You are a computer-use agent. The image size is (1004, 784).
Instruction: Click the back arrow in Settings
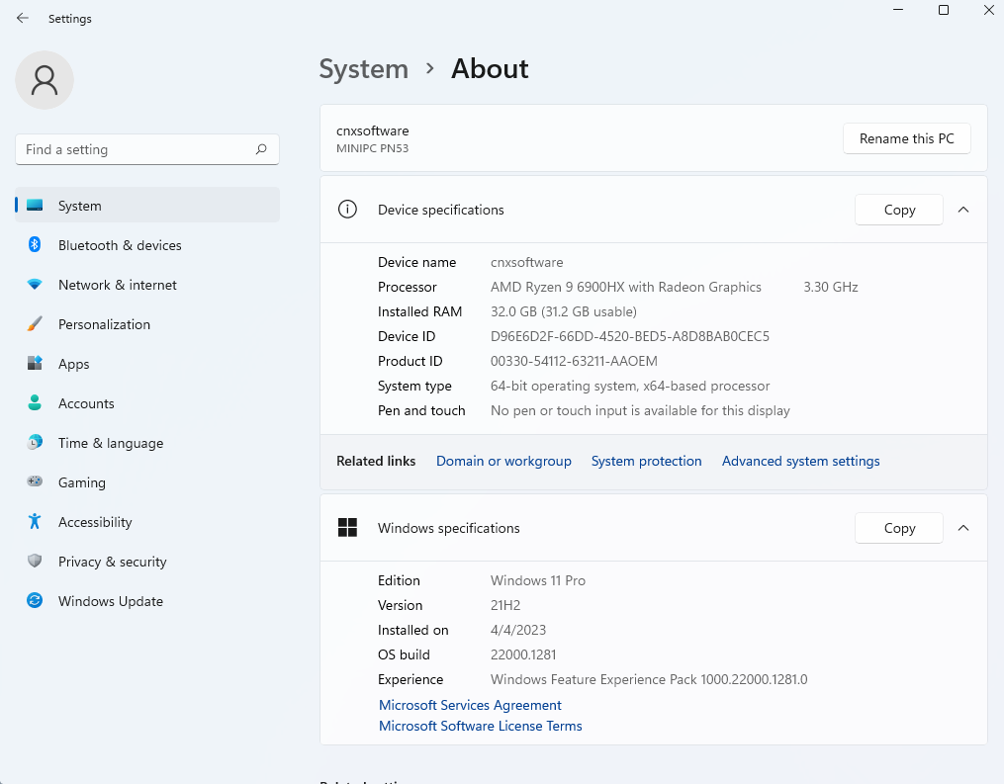[x=23, y=18]
